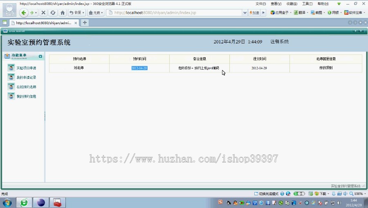Open 在线预约老师 menu item

[x=26, y=87]
